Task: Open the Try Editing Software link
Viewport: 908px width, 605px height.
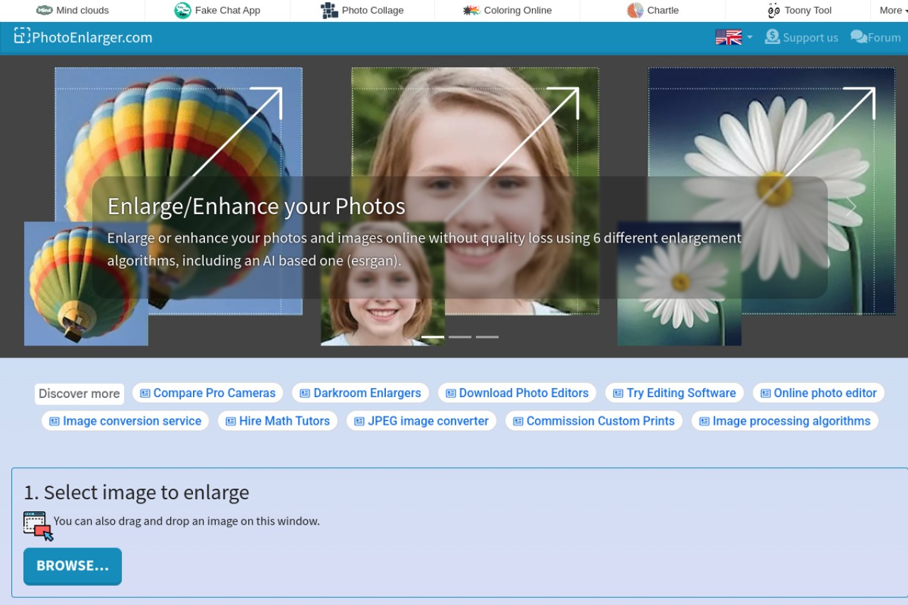Action: click(675, 393)
